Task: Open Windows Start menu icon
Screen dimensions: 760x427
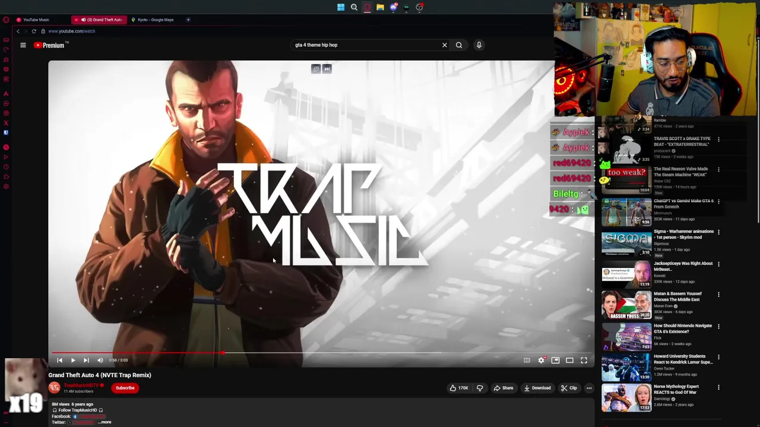Action: 341,7
